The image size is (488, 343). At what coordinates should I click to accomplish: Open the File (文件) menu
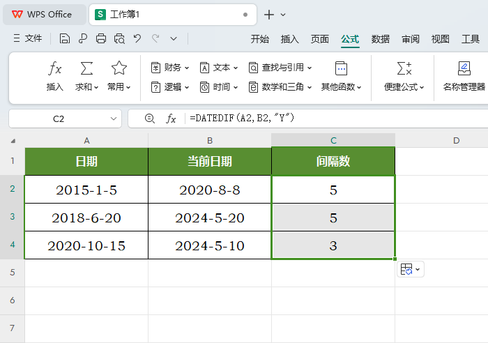27,39
